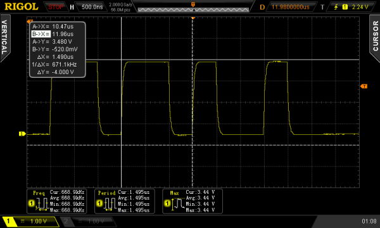380x228 pixels.
Task: Click the channel 1 badge in Max box
Action: [167, 203]
